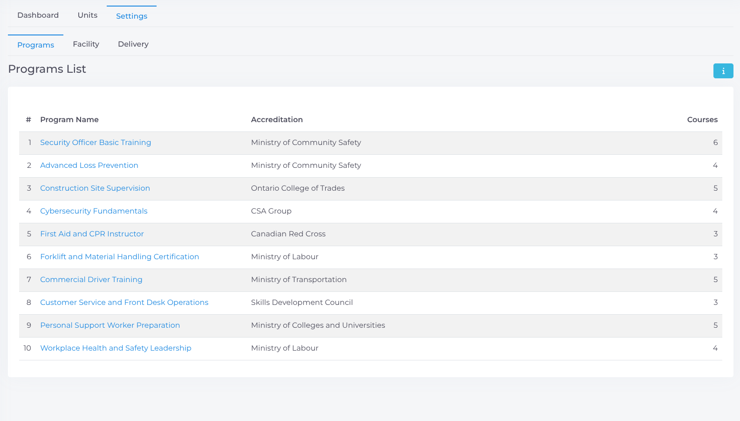Open Advanced Loss Prevention program
The height and width of the screenshot is (421, 740).
[89, 166]
